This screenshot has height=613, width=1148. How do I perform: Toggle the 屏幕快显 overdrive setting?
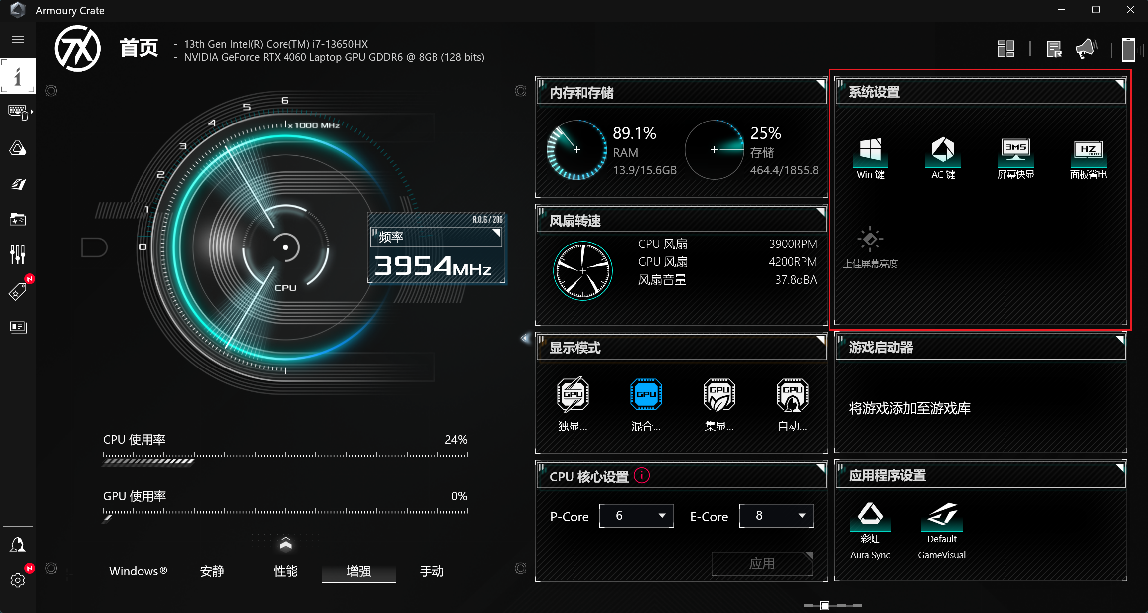tap(1015, 151)
